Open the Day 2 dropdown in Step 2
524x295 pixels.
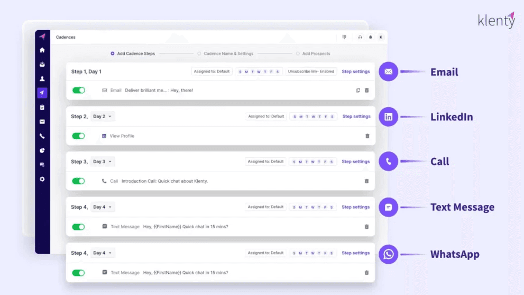point(102,116)
